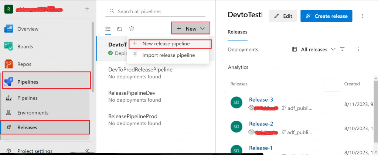Switch to the Releases tab

pyautogui.click(x=238, y=32)
